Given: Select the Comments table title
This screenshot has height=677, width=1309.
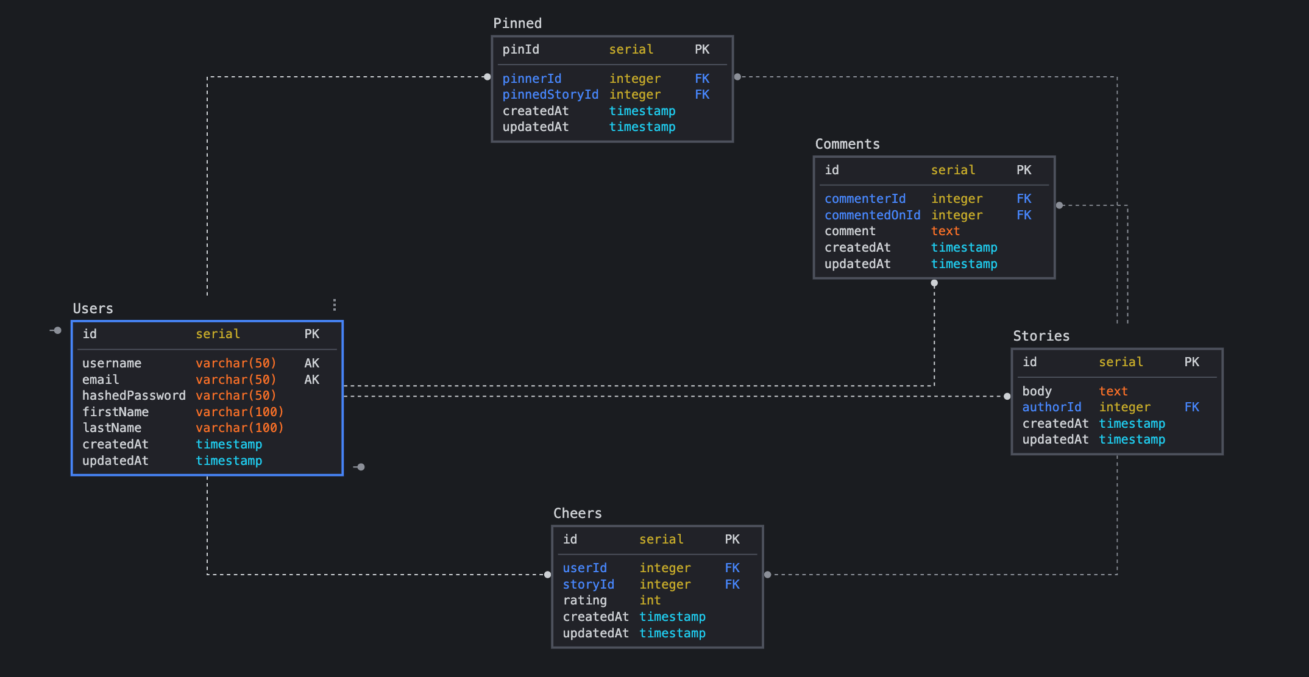Looking at the screenshot, I should pos(847,144).
